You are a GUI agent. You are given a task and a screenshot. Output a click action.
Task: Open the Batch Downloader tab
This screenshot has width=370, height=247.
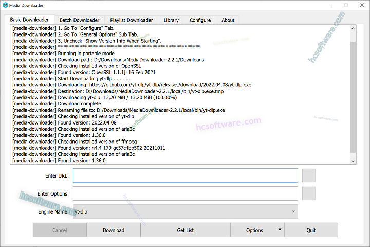[x=80, y=20]
